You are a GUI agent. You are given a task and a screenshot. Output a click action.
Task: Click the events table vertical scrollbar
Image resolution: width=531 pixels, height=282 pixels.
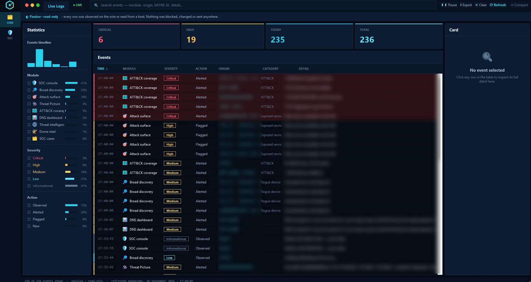coord(440,174)
